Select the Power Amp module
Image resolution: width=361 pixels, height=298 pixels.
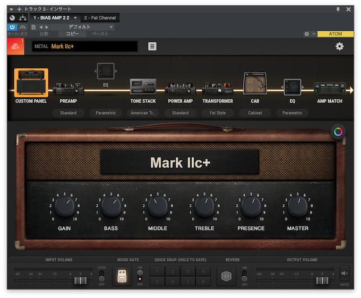180,89
